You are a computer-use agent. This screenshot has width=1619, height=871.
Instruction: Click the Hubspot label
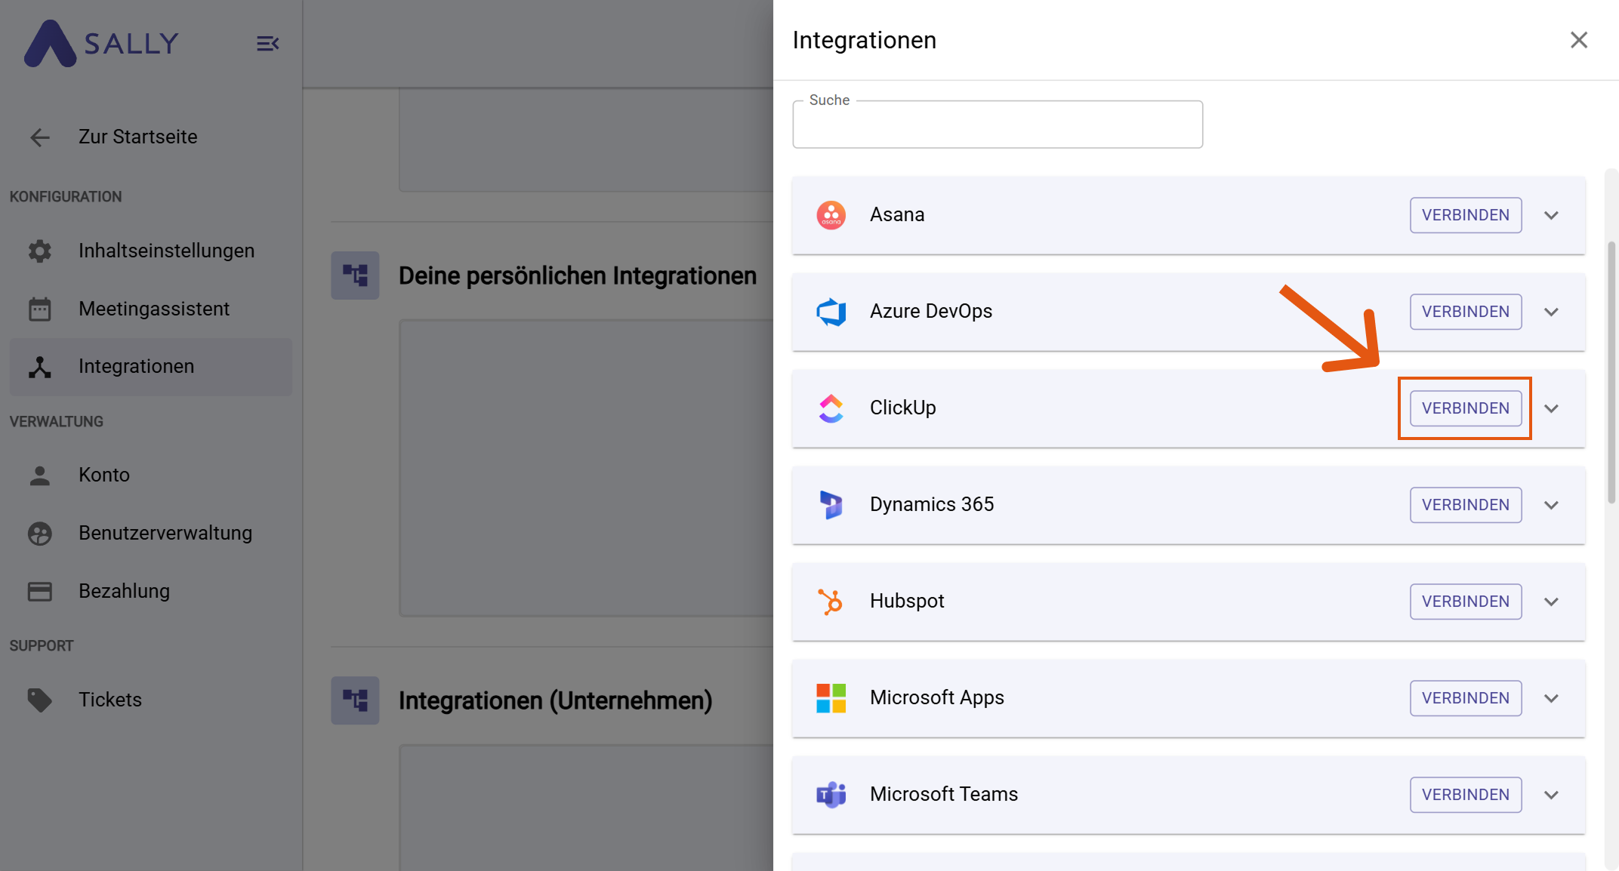(907, 602)
